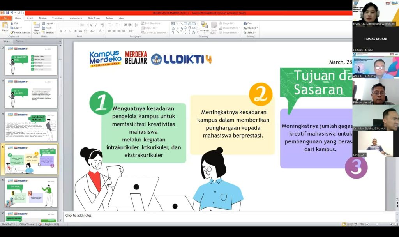Click the Arrange button
This screenshot has height=237, width=399.
pos(204,28)
